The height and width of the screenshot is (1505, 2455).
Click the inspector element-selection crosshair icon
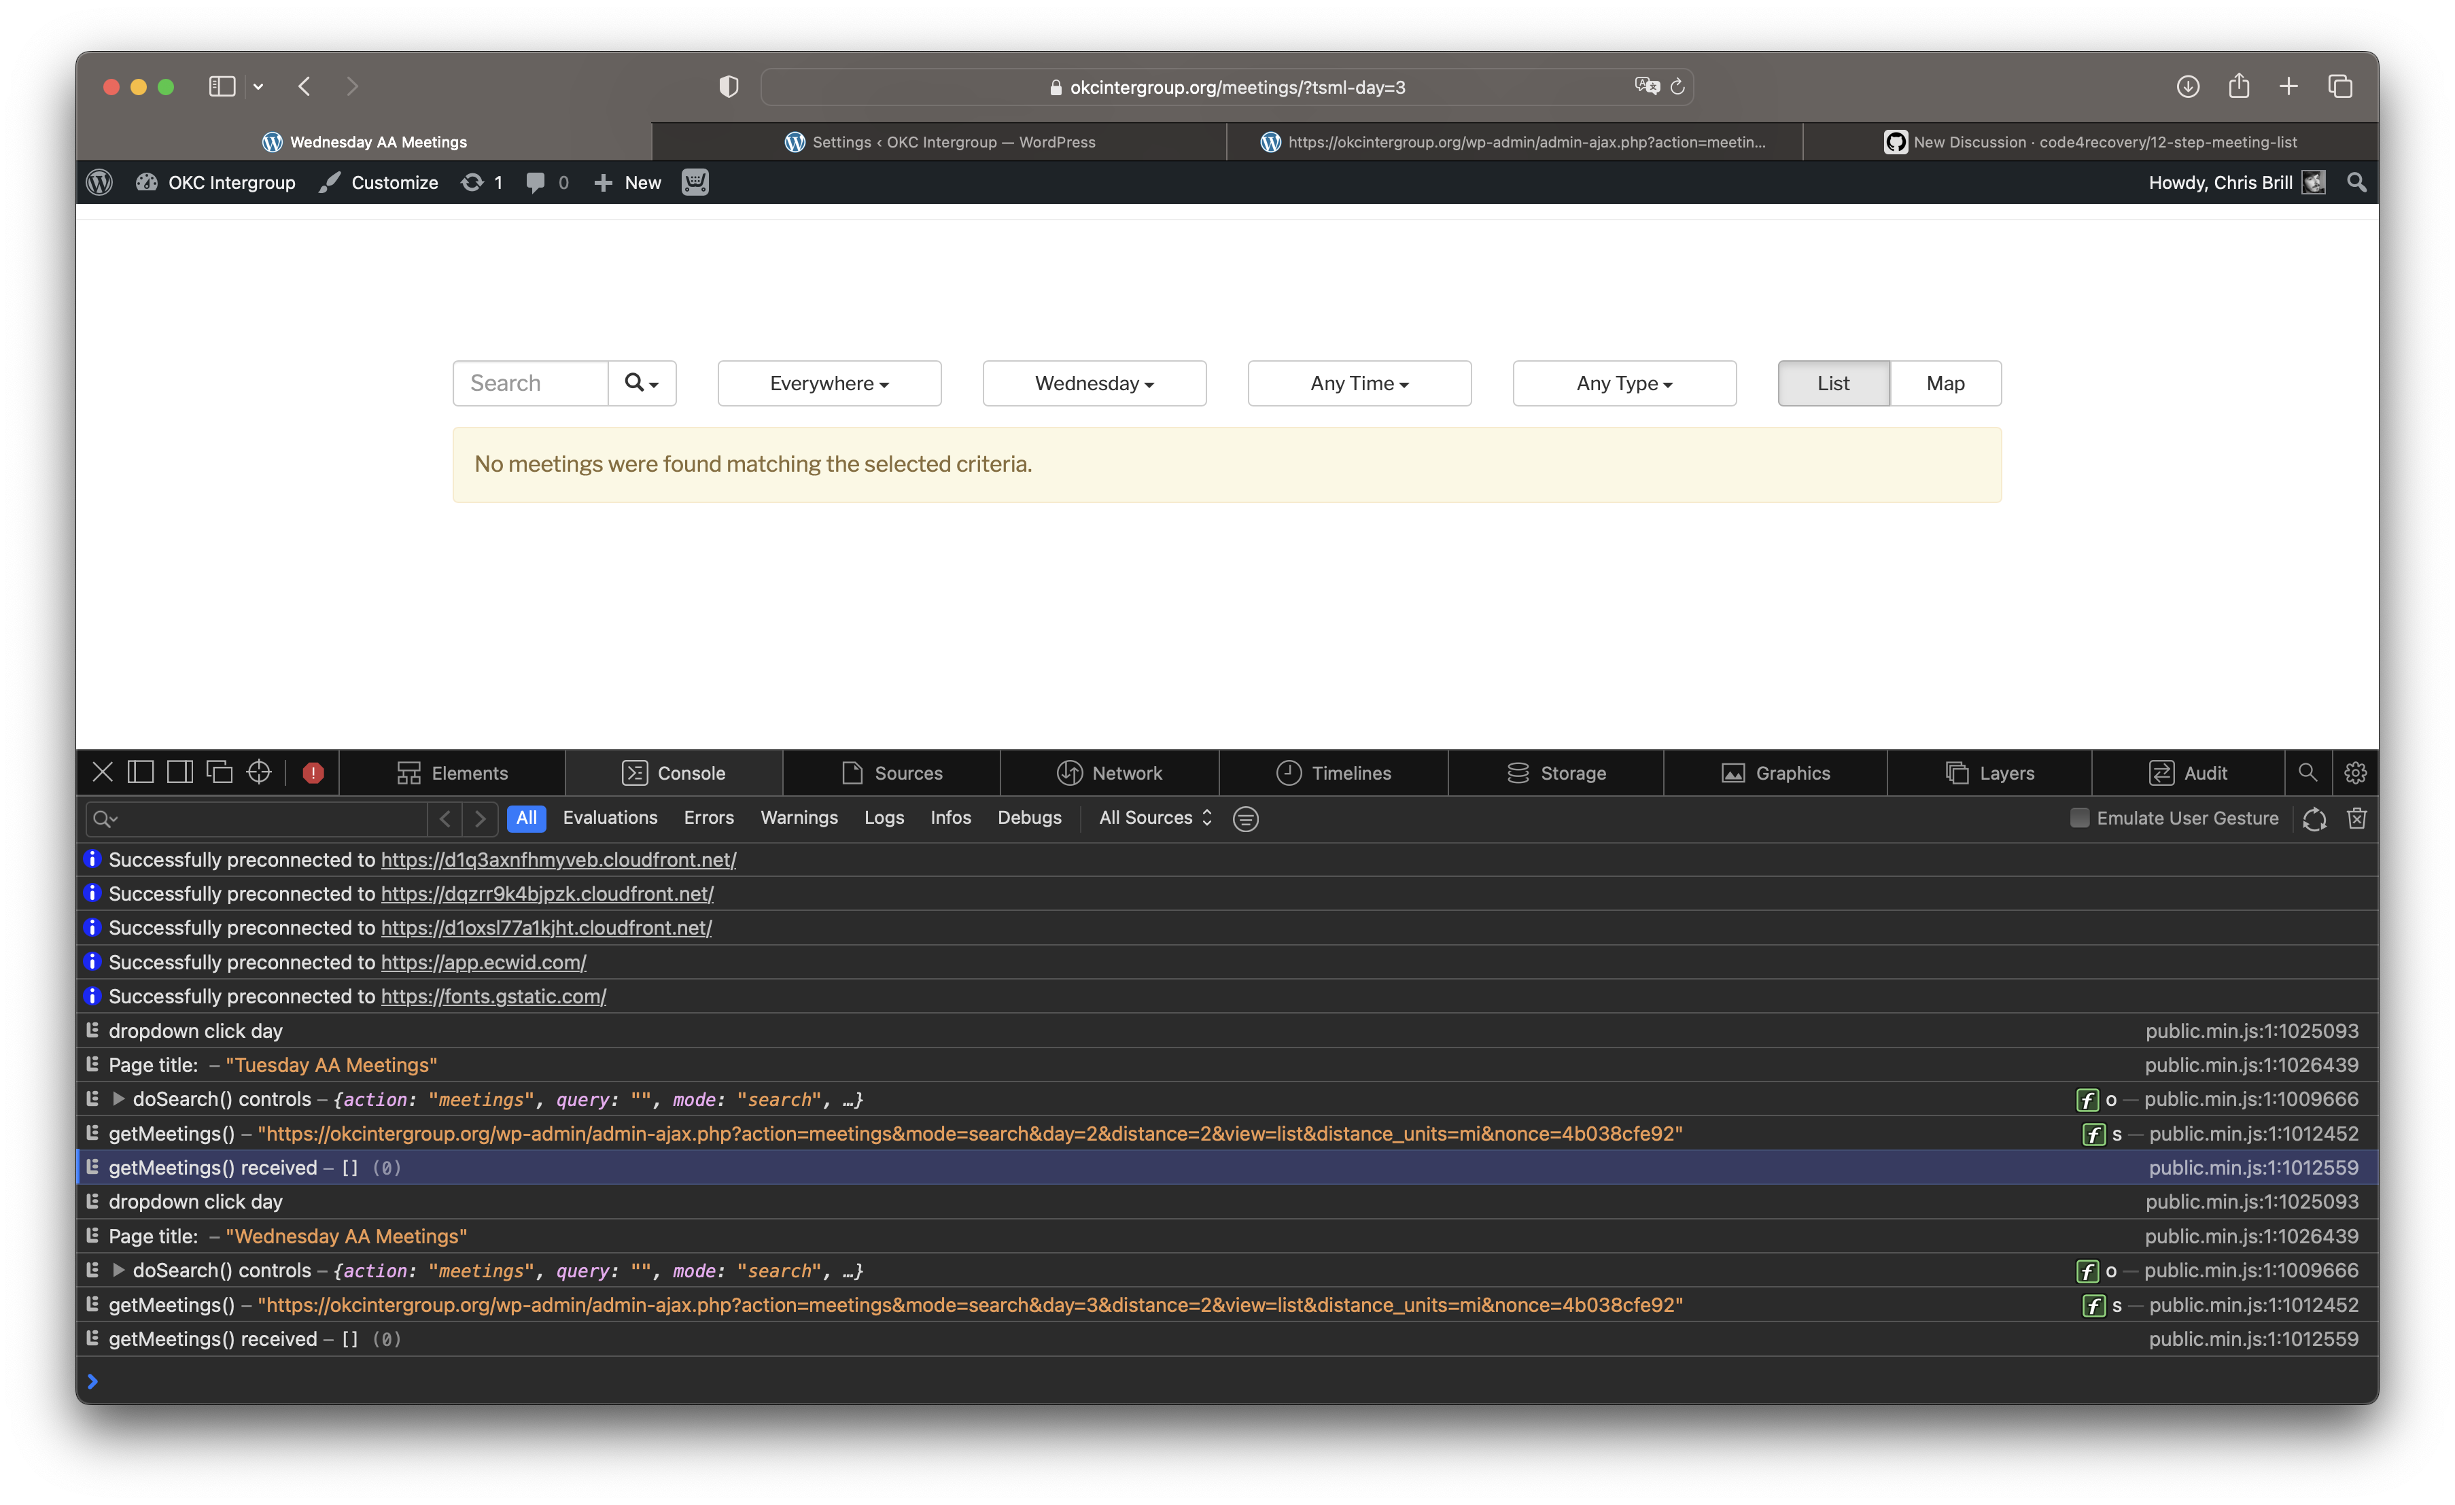pyautogui.click(x=259, y=772)
